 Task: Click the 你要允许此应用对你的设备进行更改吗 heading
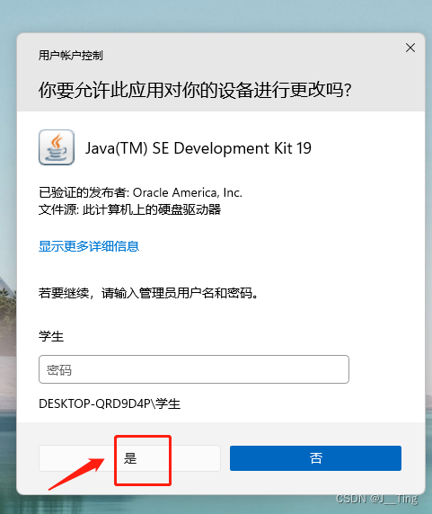pyautogui.click(x=195, y=90)
